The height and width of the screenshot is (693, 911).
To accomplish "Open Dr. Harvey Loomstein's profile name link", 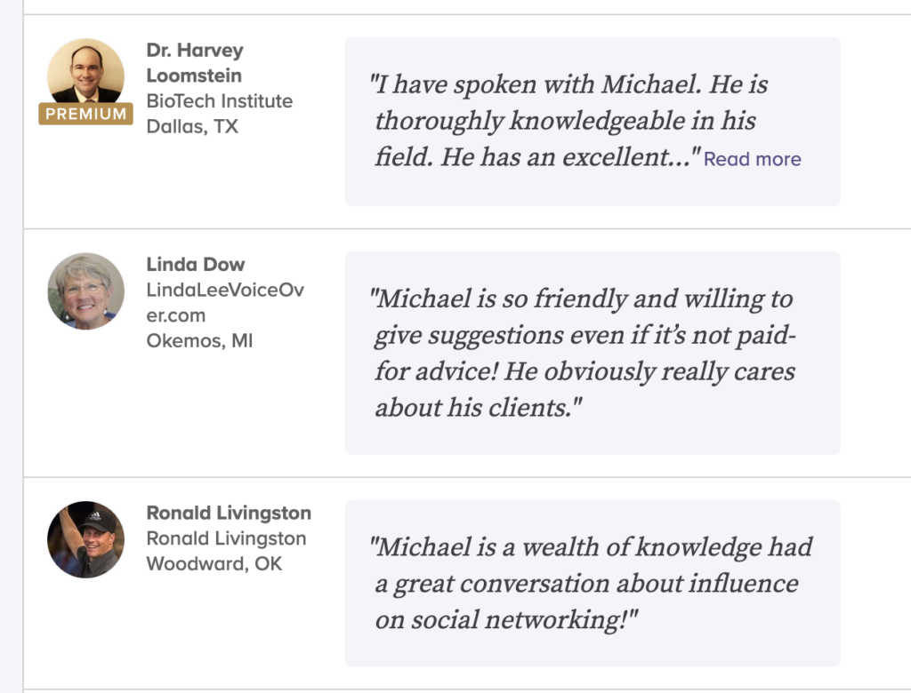I will point(194,62).
